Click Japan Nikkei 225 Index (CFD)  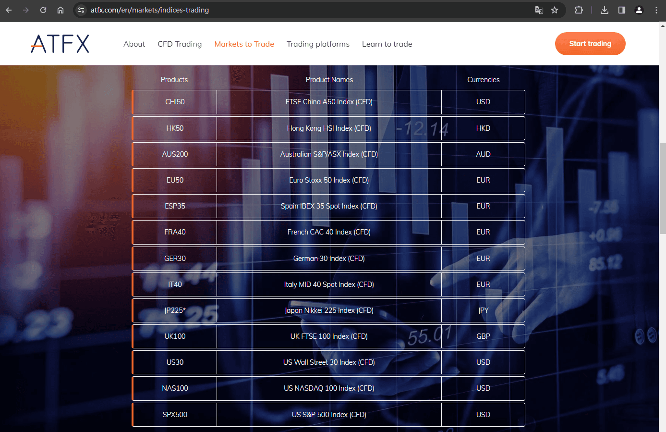coord(329,310)
